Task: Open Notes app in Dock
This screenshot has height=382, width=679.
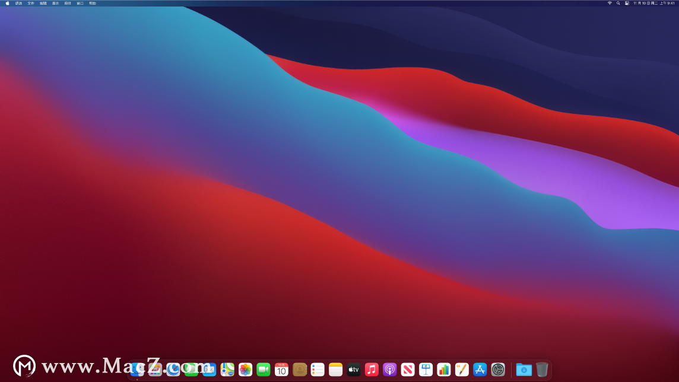Action: point(335,370)
